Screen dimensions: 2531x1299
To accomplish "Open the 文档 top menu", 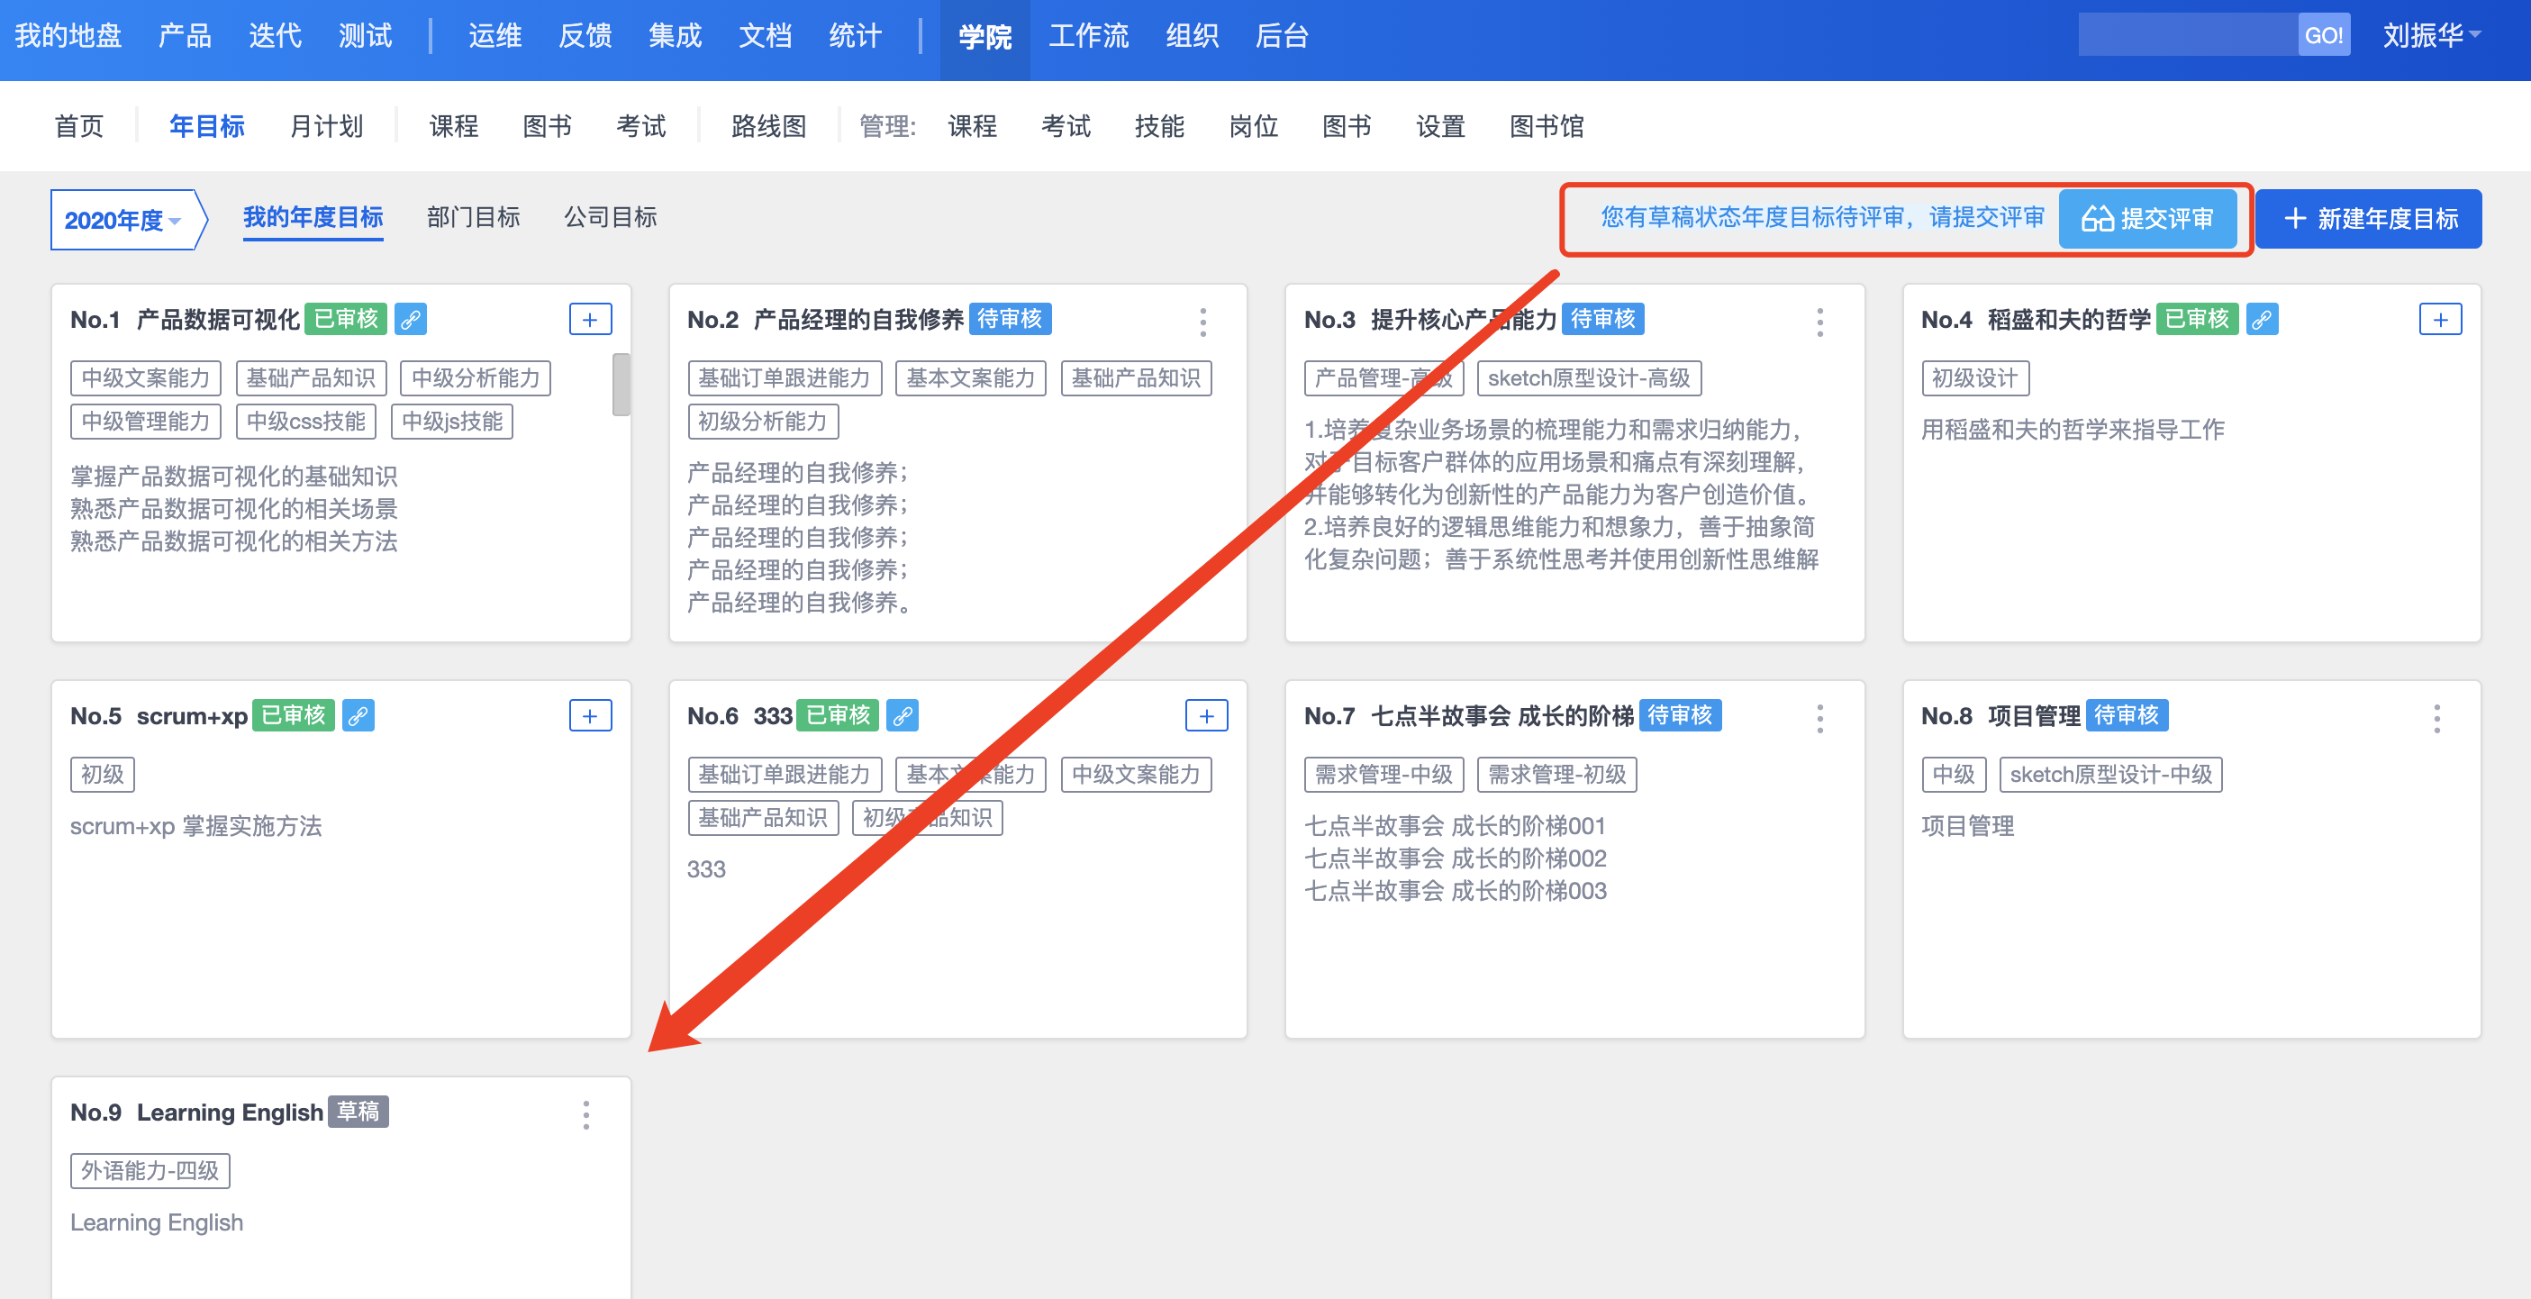I will click(766, 35).
